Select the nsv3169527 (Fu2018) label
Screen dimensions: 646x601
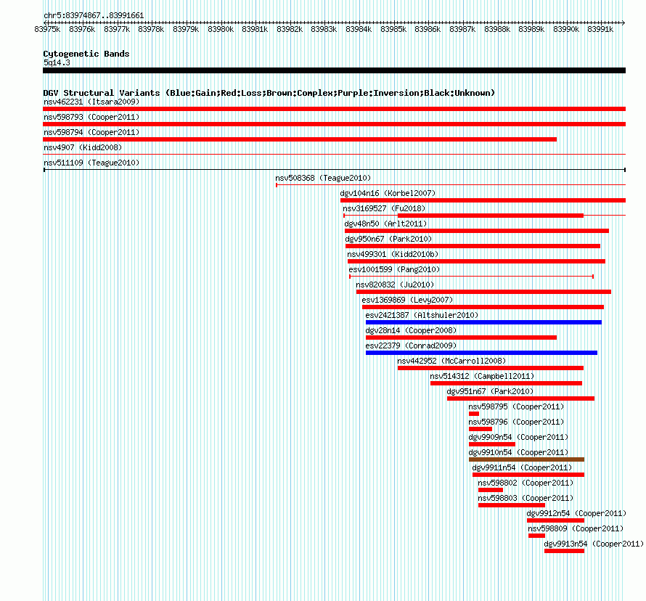click(384, 208)
